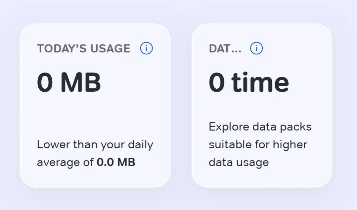Select the right-hand data pack card
Viewport: 357px width, 210px height.
[262, 105]
